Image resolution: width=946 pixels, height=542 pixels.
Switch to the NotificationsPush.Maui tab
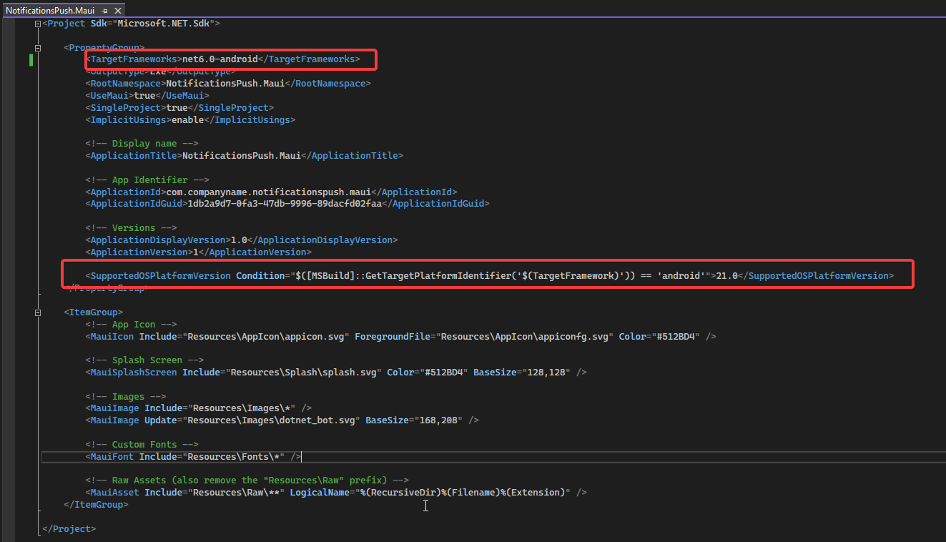point(50,10)
